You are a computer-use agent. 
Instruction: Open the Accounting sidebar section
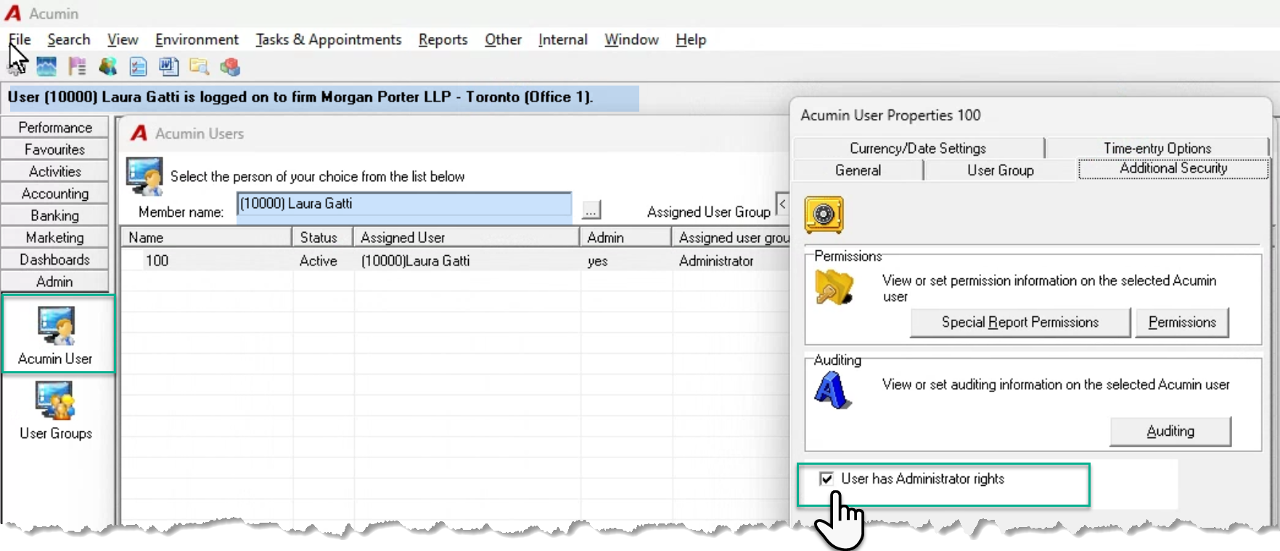coord(55,193)
